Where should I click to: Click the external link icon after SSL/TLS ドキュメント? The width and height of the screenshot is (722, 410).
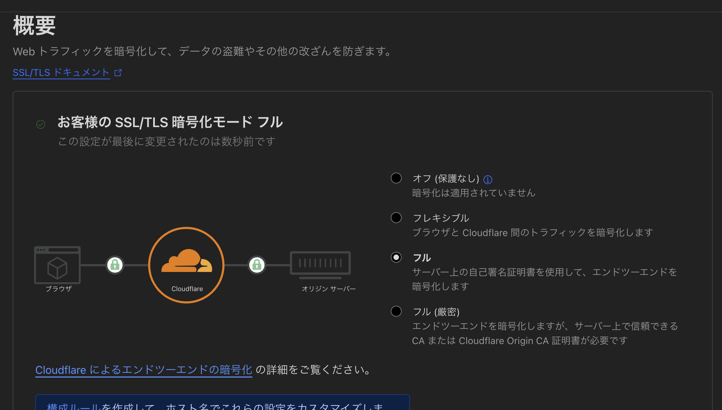(118, 72)
